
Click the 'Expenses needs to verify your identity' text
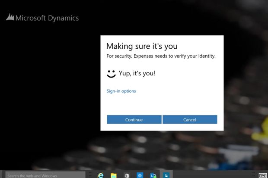click(x=175, y=56)
